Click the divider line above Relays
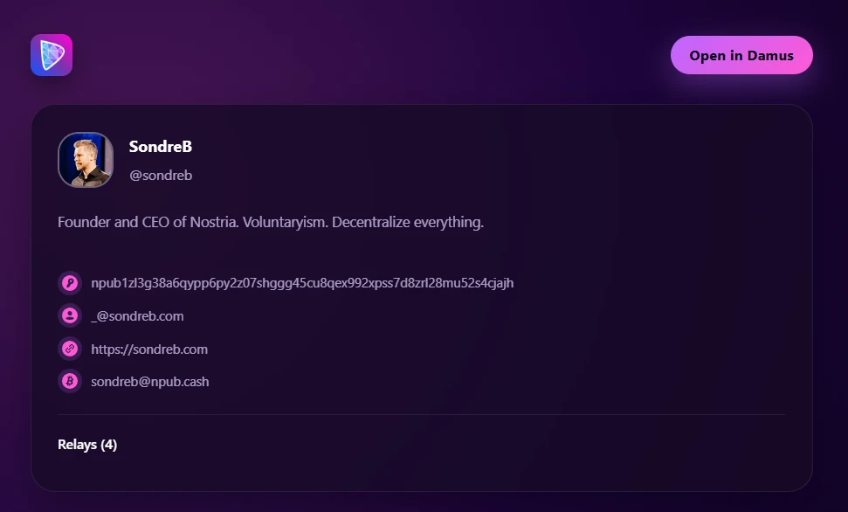 [x=421, y=414]
